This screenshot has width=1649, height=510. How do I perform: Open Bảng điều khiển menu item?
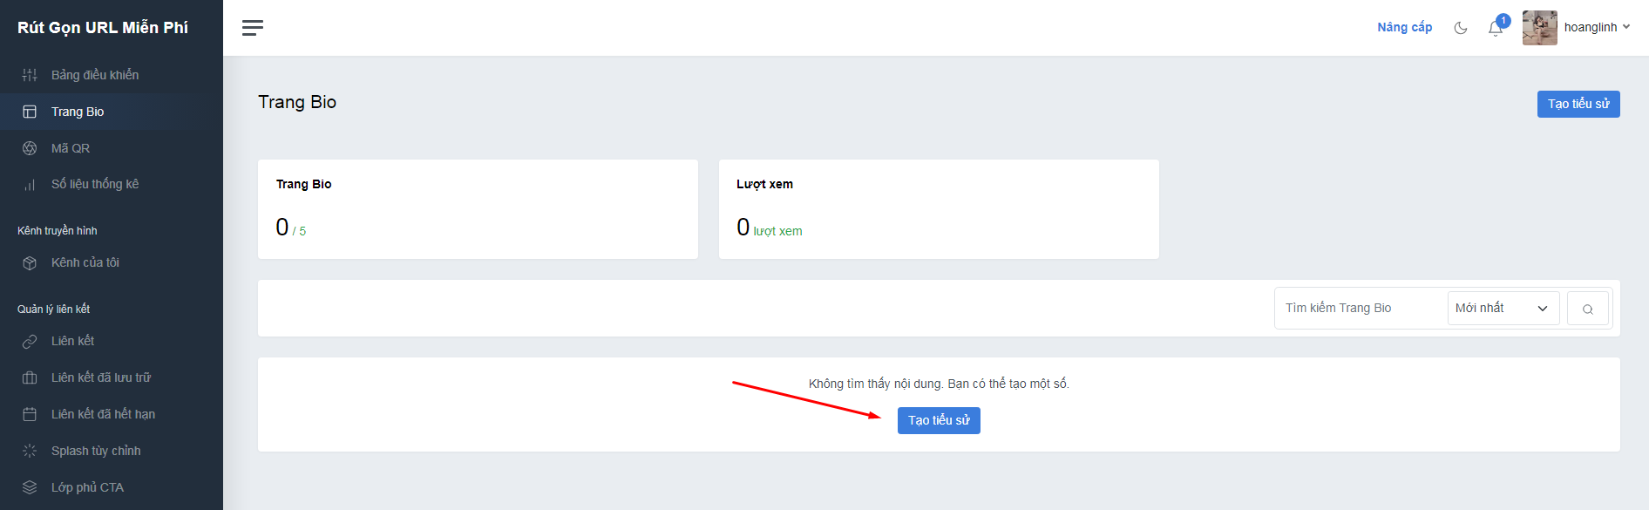(x=94, y=75)
